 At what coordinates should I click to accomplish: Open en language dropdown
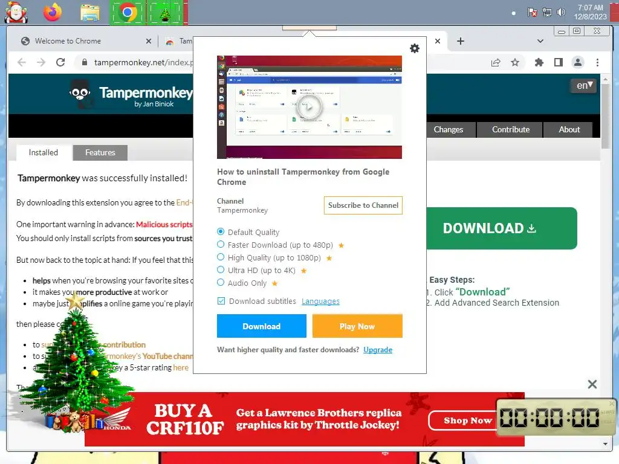[x=584, y=85]
